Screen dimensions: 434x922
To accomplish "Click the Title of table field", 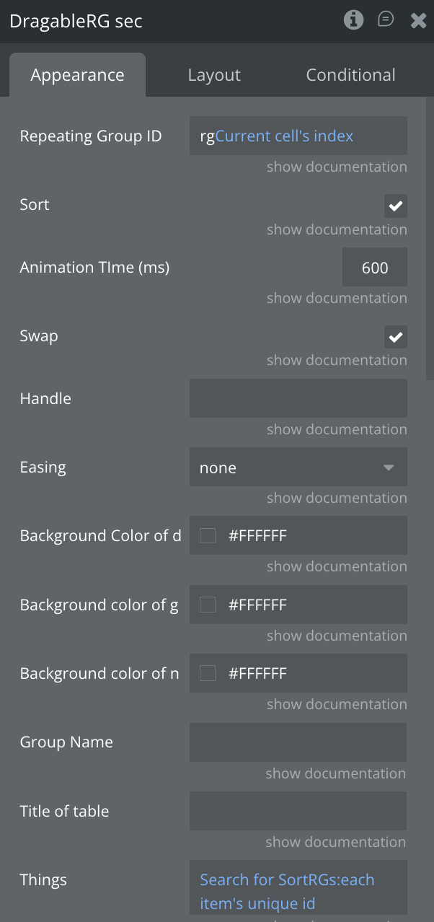I will point(298,811).
